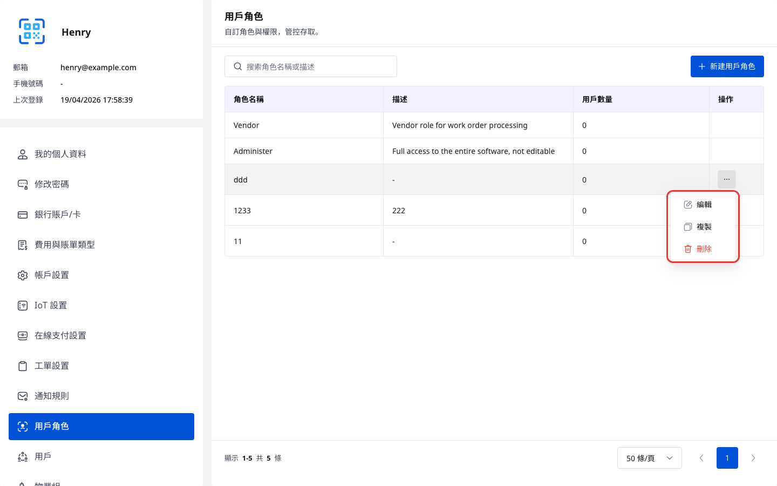This screenshot has width=777, height=486.
Task: Open 我的個人資料 in the sidebar
Action: (x=101, y=154)
